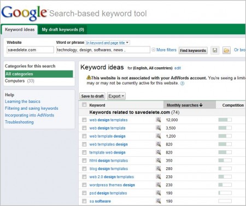Click competition bar for 'web design templates'

tap(225, 120)
